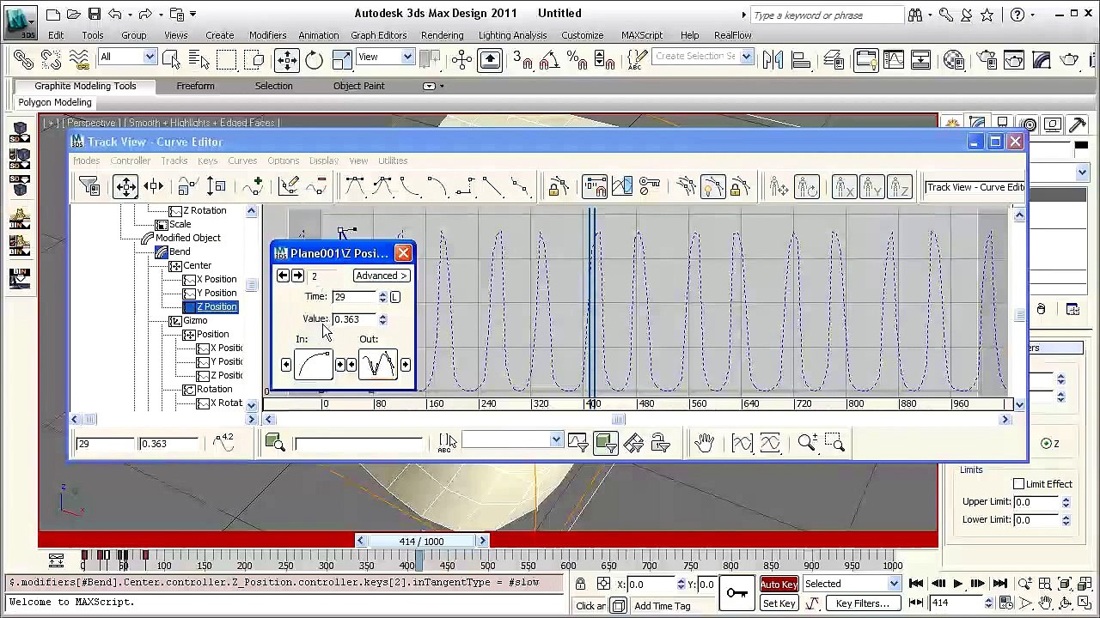Toggle the Spinner Snap icon

[x=605, y=59]
